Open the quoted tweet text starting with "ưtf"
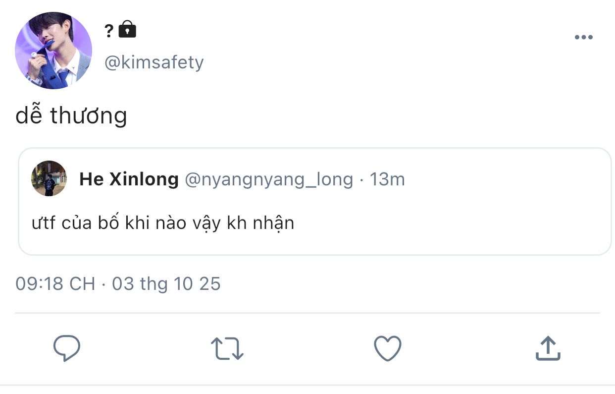615x394 pixels. click(x=163, y=223)
